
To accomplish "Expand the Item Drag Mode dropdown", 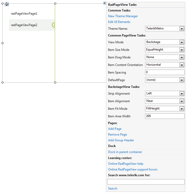I will 182,57.
